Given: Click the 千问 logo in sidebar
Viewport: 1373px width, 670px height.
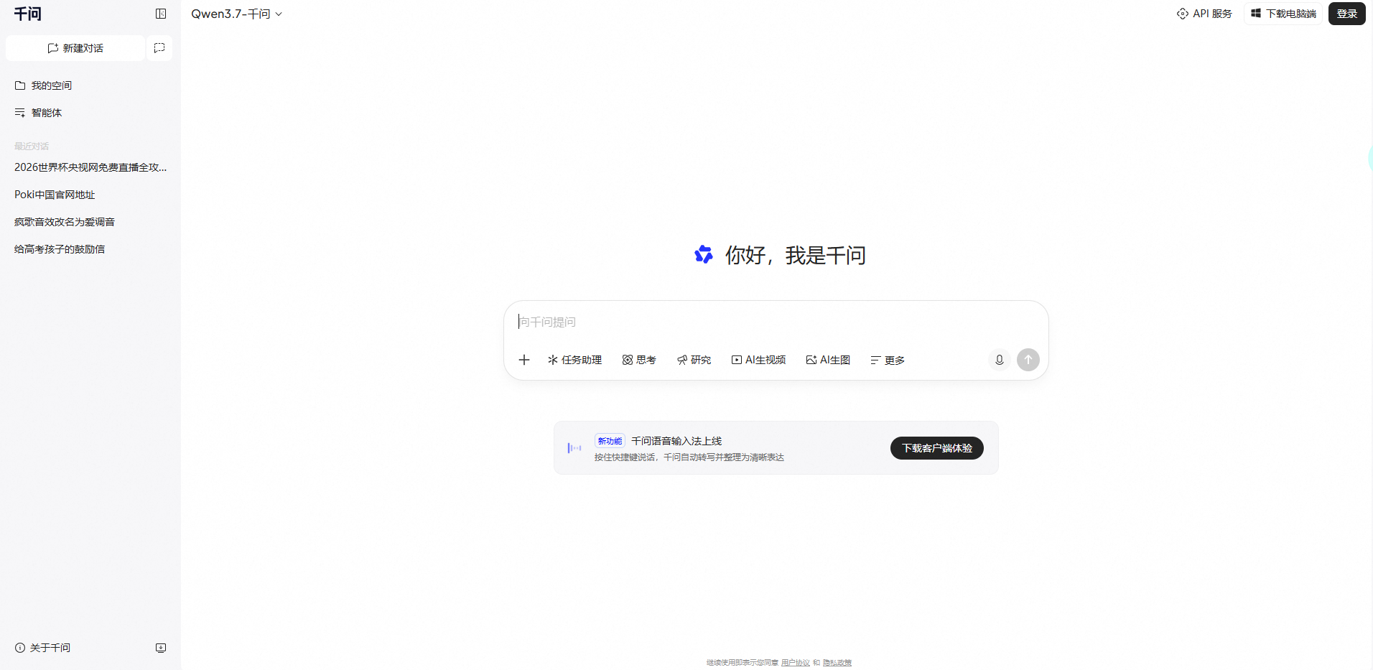Looking at the screenshot, I should (x=28, y=14).
